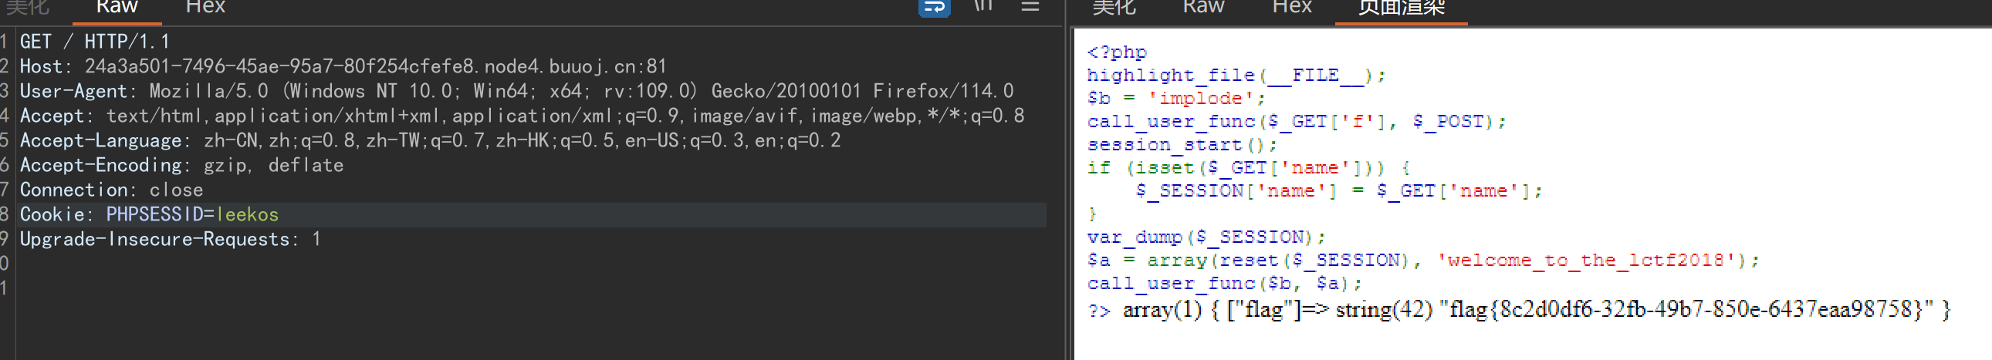Click the PHPSESSID cookie name
The width and height of the screenshot is (1992, 360).
(x=154, y=215)
